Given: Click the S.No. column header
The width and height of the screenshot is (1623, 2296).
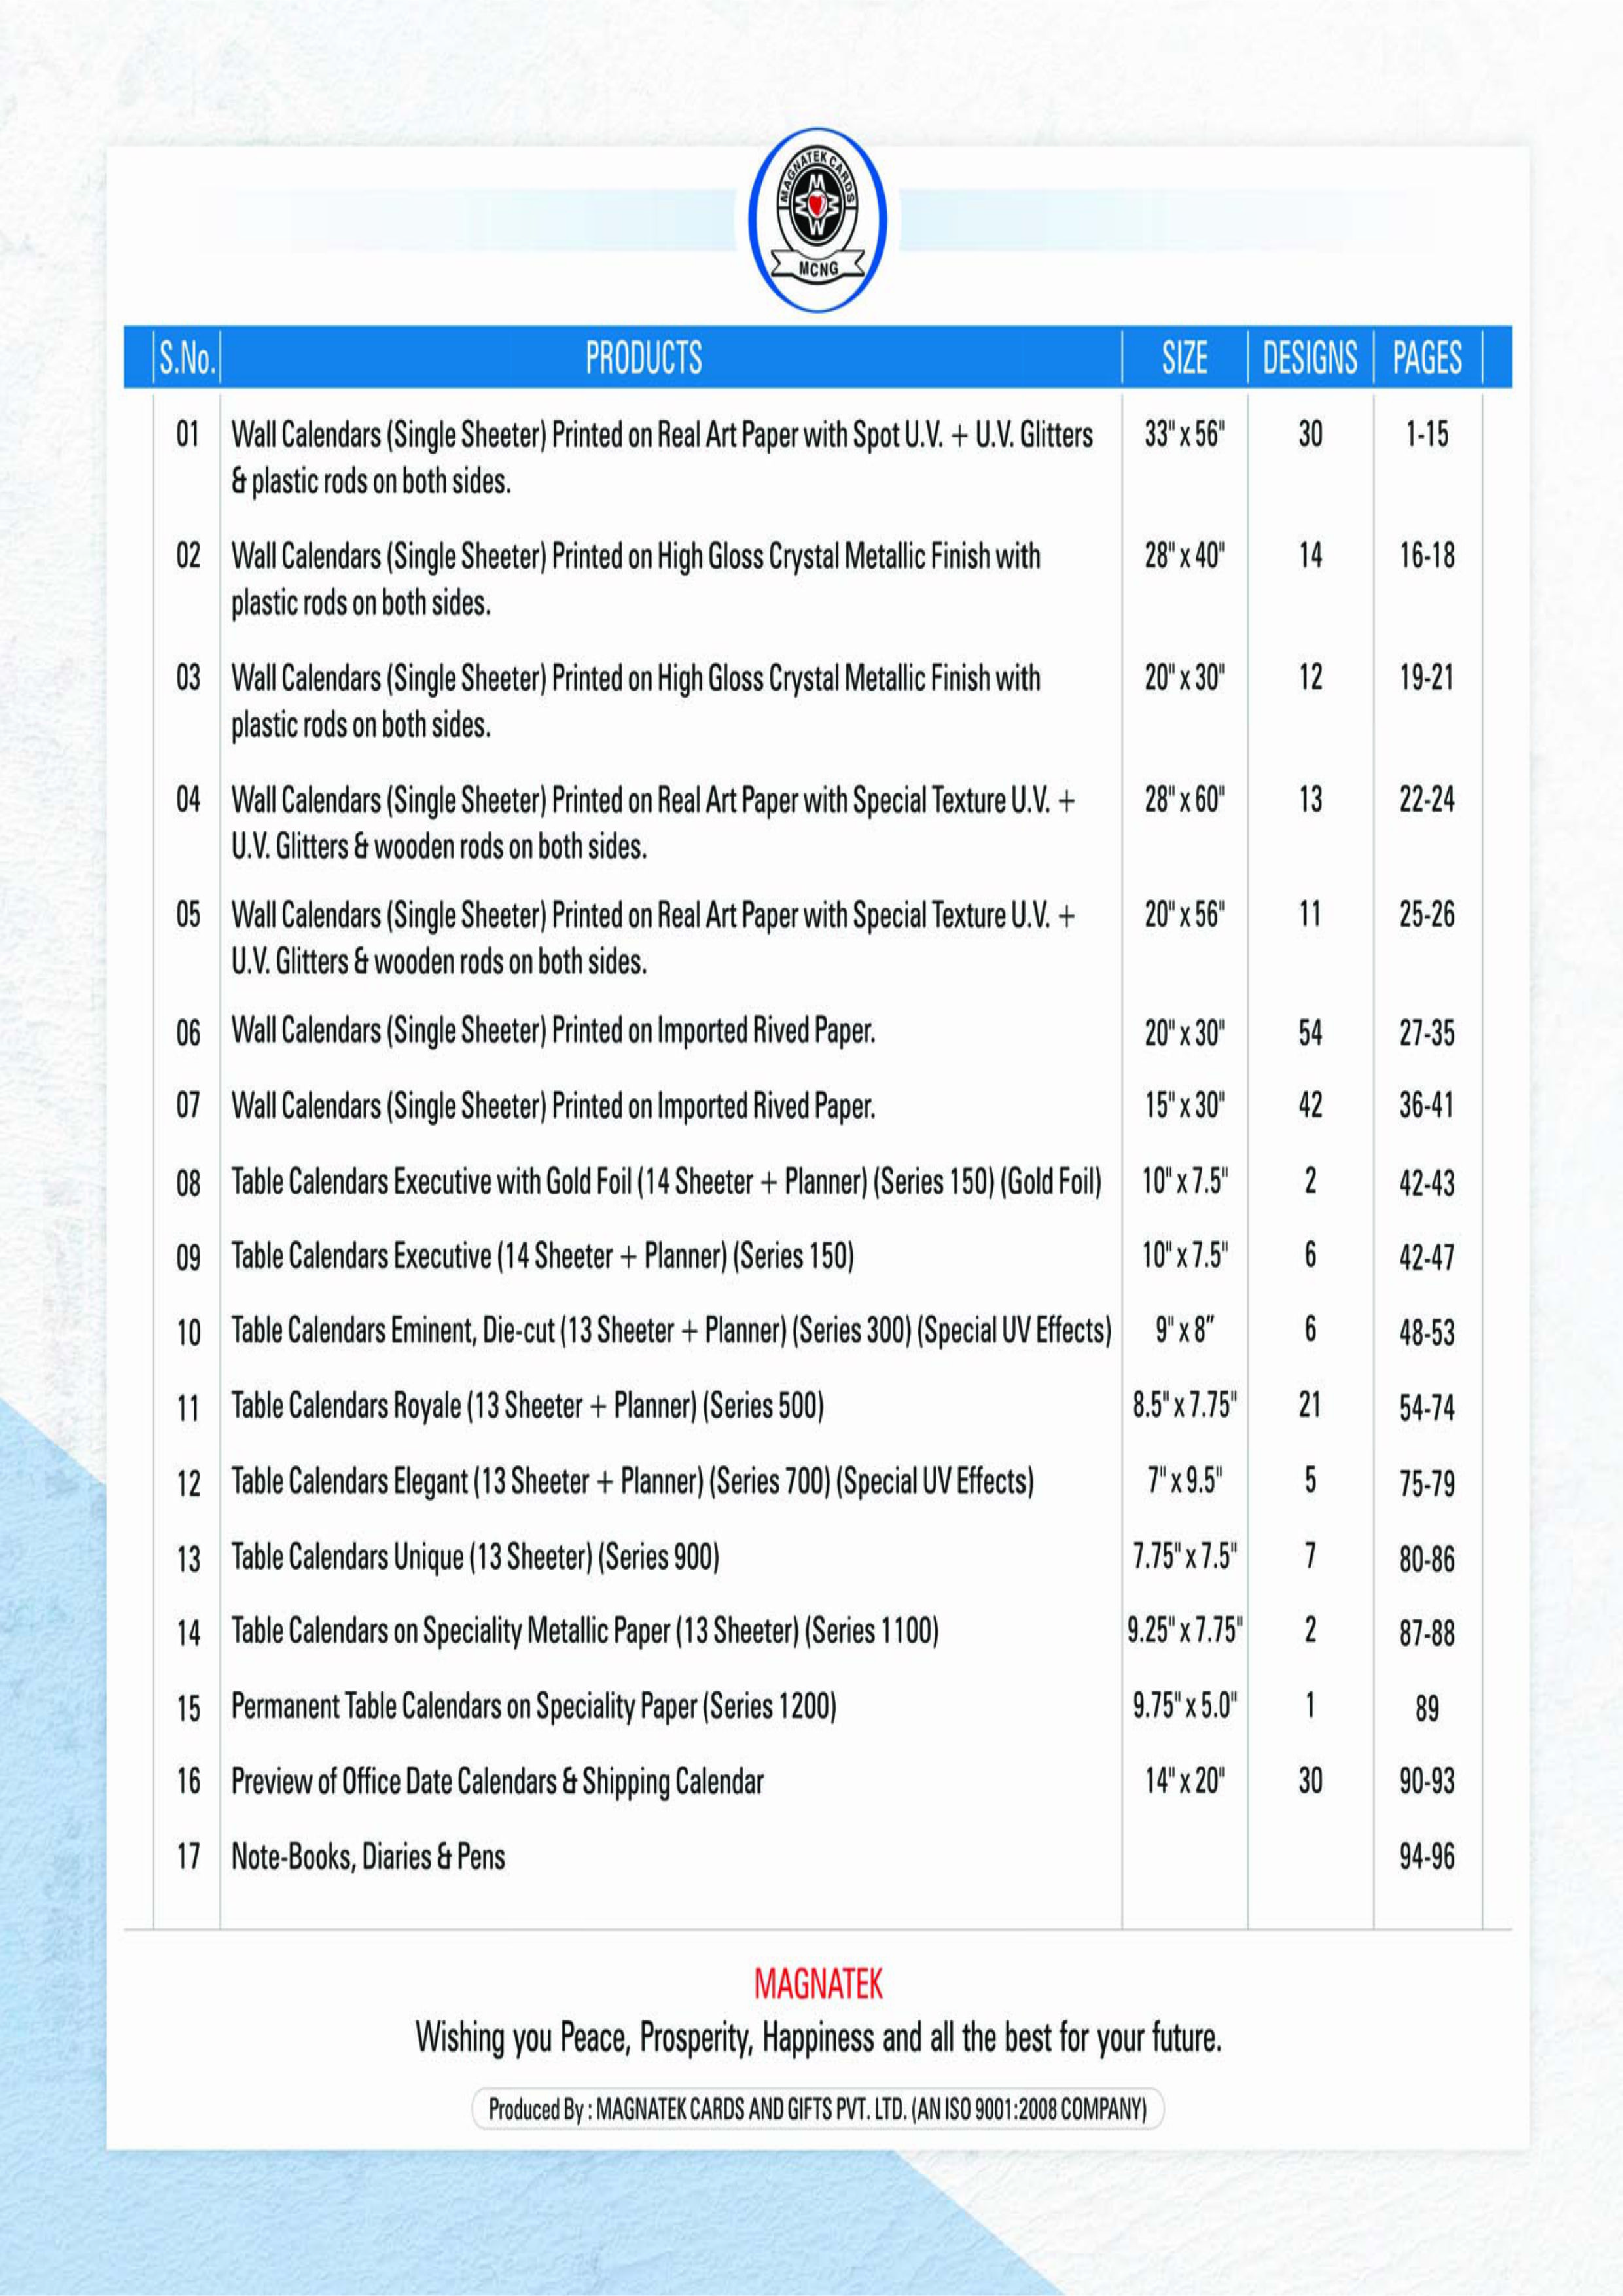Looking at the screenshot, I should coord(187,358).
